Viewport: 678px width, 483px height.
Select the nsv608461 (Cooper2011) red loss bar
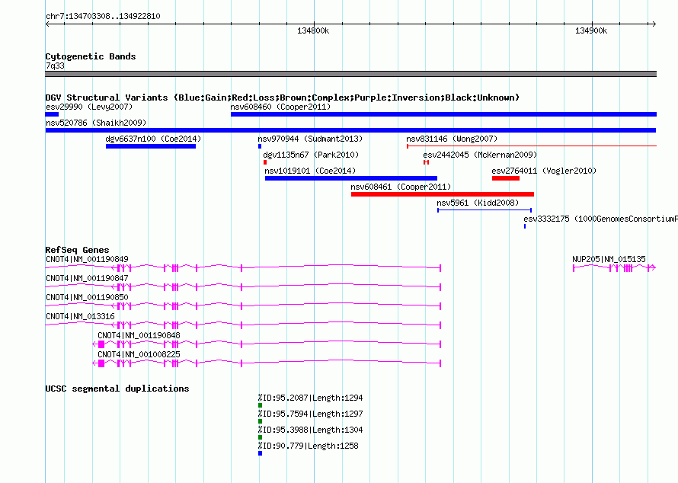click(x=443, y=194)
